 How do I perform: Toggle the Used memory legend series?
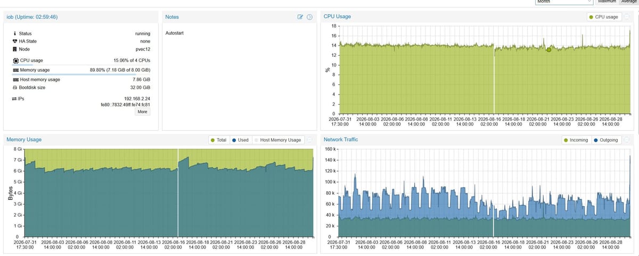click(241, 140)
